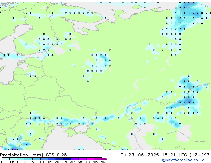Click the 40–45 mm magenta legend swatch
This screenshot has width=211, height=163.
point(90,159)
